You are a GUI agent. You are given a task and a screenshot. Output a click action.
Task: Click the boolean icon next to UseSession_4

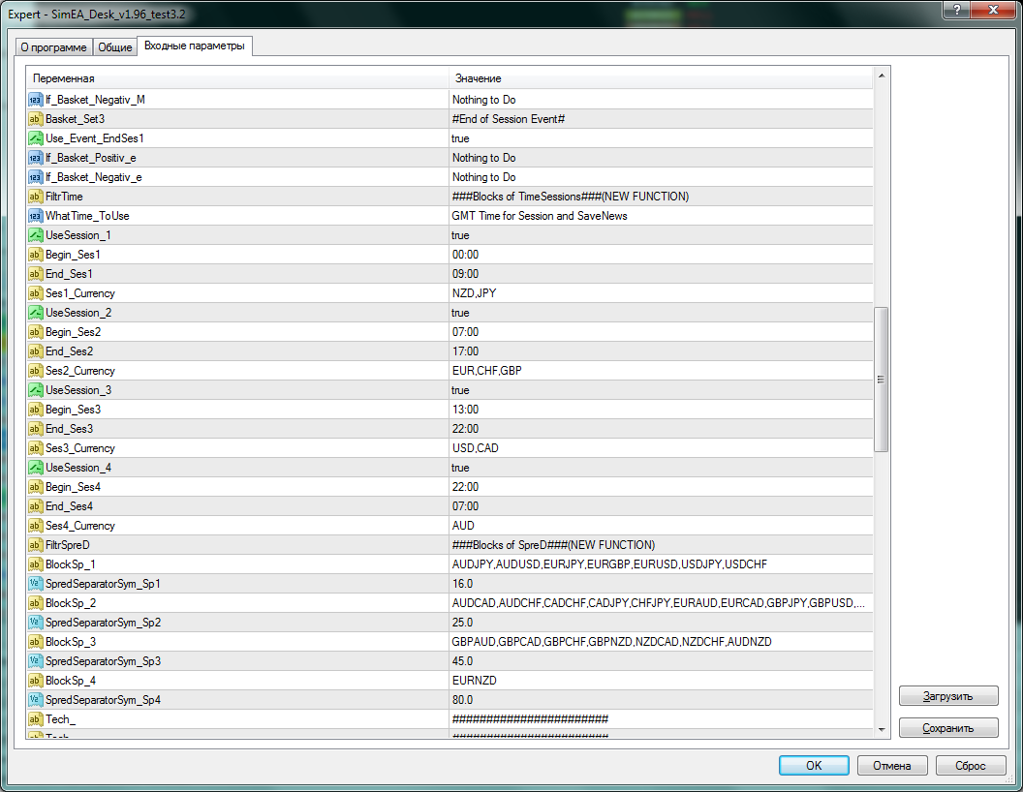35,468
